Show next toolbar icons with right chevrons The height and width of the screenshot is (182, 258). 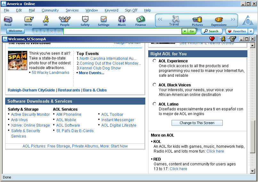coord(233,20)
